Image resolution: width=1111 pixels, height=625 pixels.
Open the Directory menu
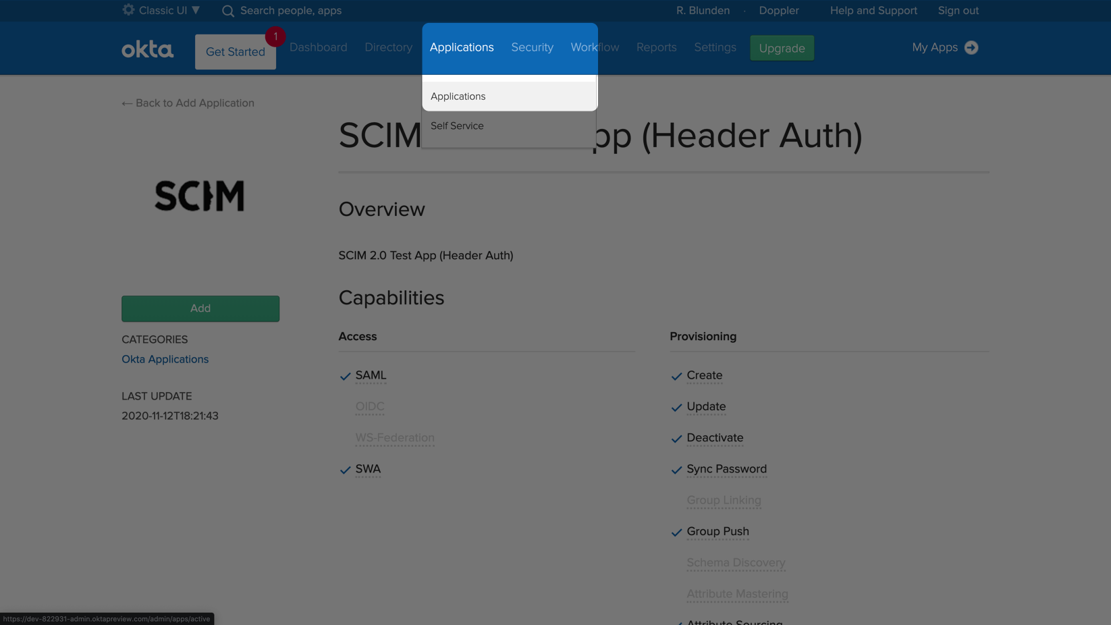click(x=388, y=47)
